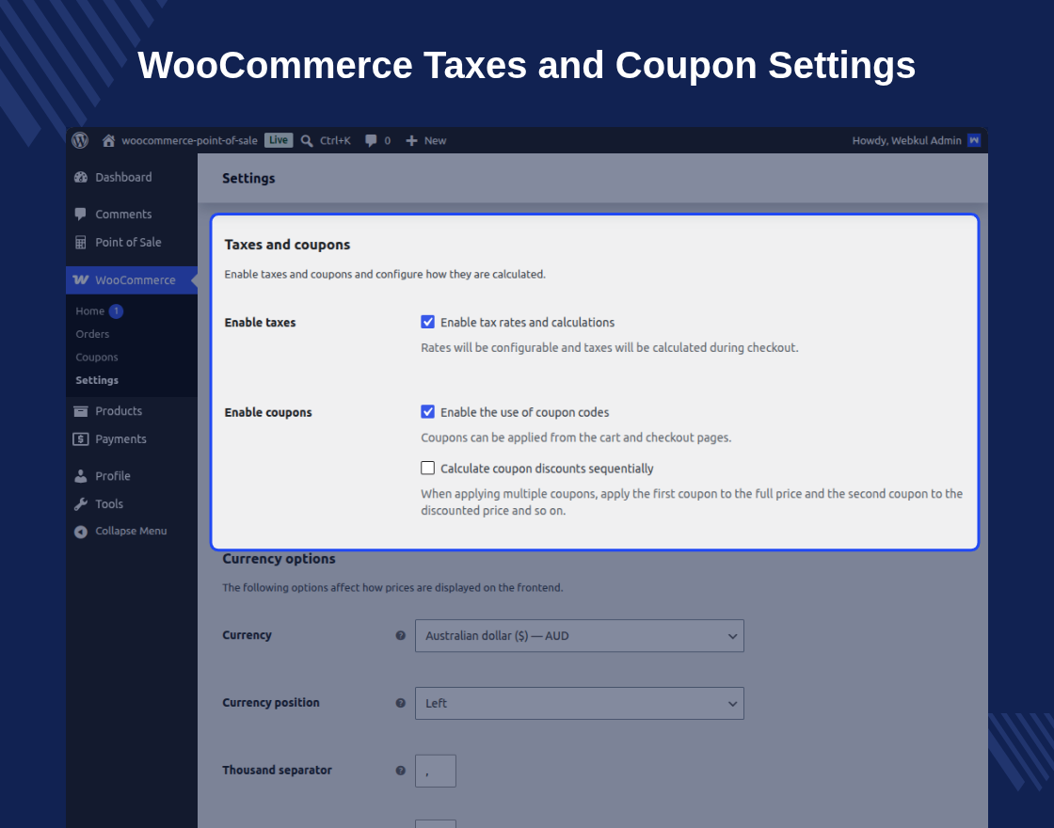Open Tools menu item
The image size is (1054, 828).
[132, 504]
